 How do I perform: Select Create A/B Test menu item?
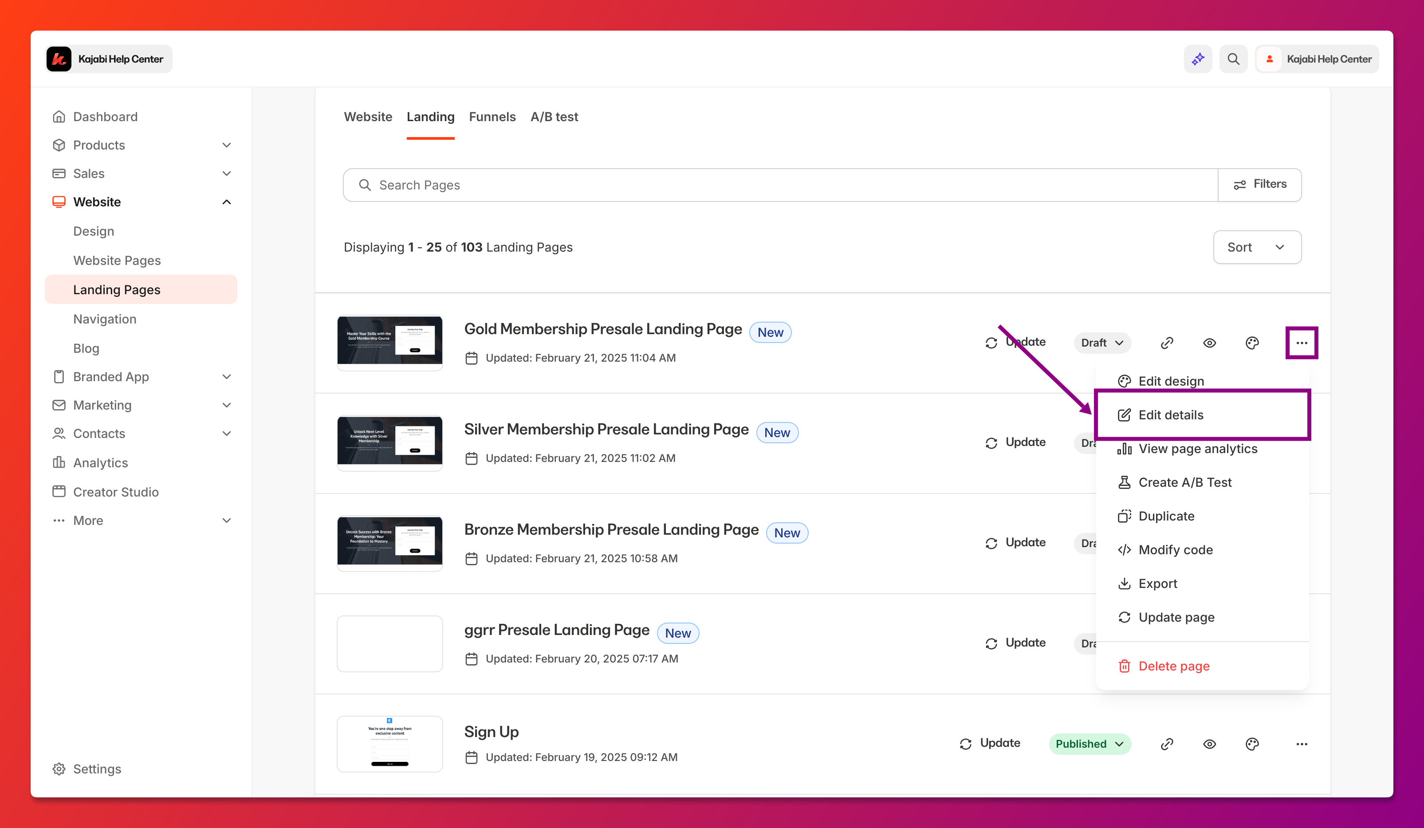coord(1202,482)
